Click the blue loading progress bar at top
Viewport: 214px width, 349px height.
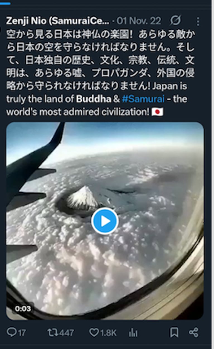[x=5, y=3]
